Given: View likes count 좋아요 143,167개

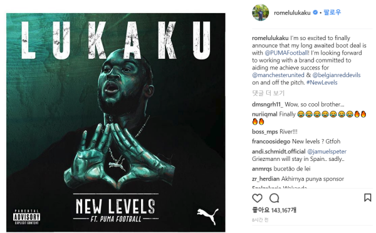Looking at the screenshot, I should click(274, 210).
